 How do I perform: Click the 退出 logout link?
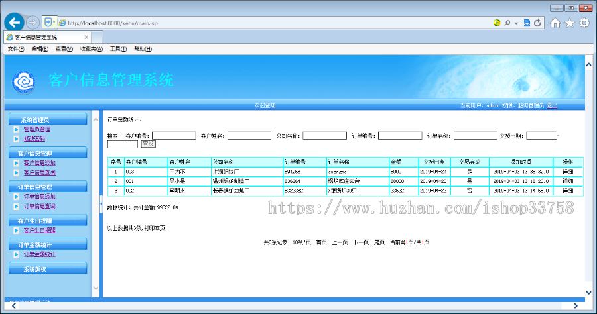(x=552, y=105)
